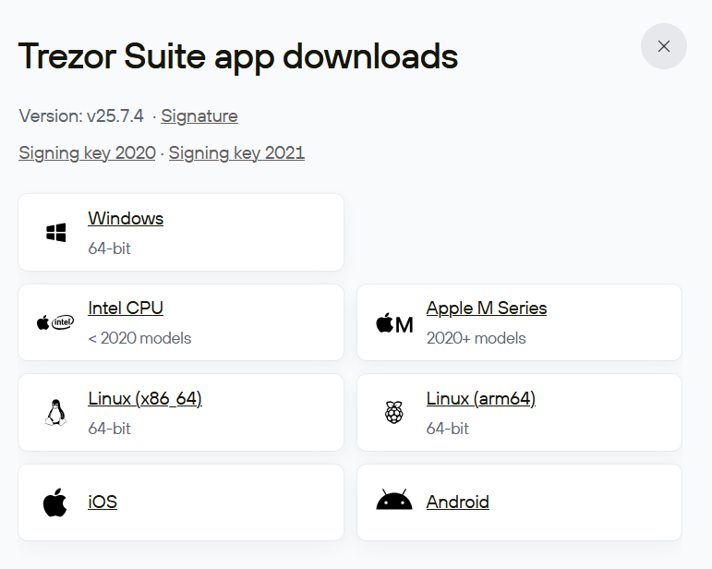Close the Trezor Suite downloads dialog
The width and height of the screenshot is (712, 569).
[x=663, y=46]
